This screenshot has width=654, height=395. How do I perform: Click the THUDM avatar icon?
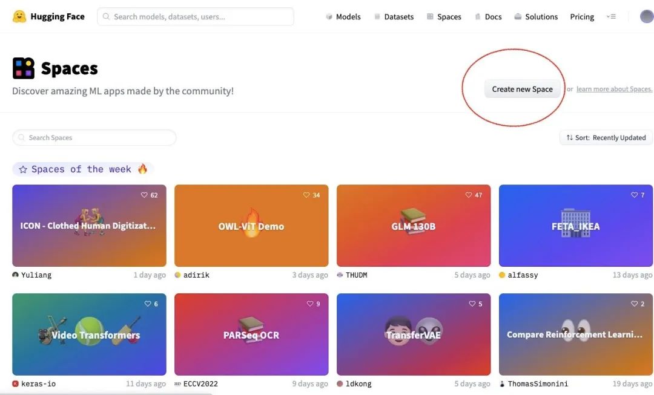point(340,275)
